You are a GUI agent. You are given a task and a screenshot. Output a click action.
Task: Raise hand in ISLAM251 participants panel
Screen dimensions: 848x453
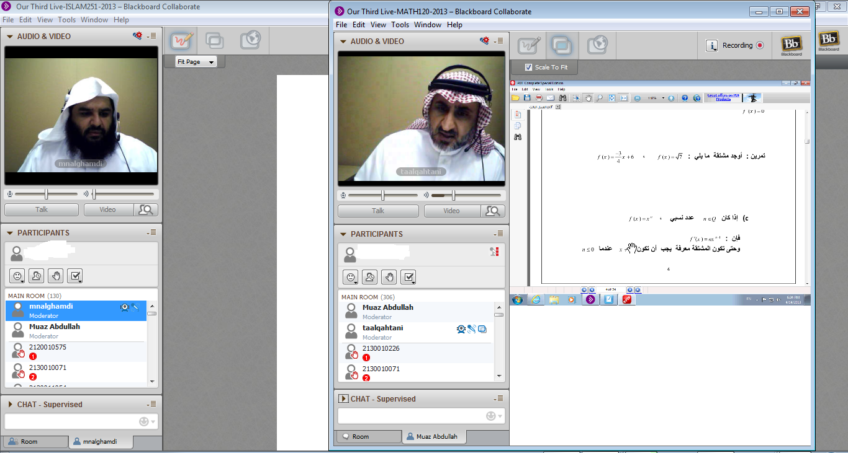55,276
